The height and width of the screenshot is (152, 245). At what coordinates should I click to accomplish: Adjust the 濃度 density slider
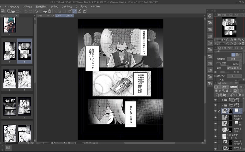point(224,72)
